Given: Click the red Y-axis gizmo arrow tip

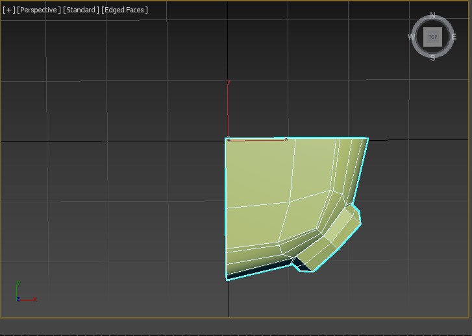Looking at the screenshot, I should [x=229, y=83].
